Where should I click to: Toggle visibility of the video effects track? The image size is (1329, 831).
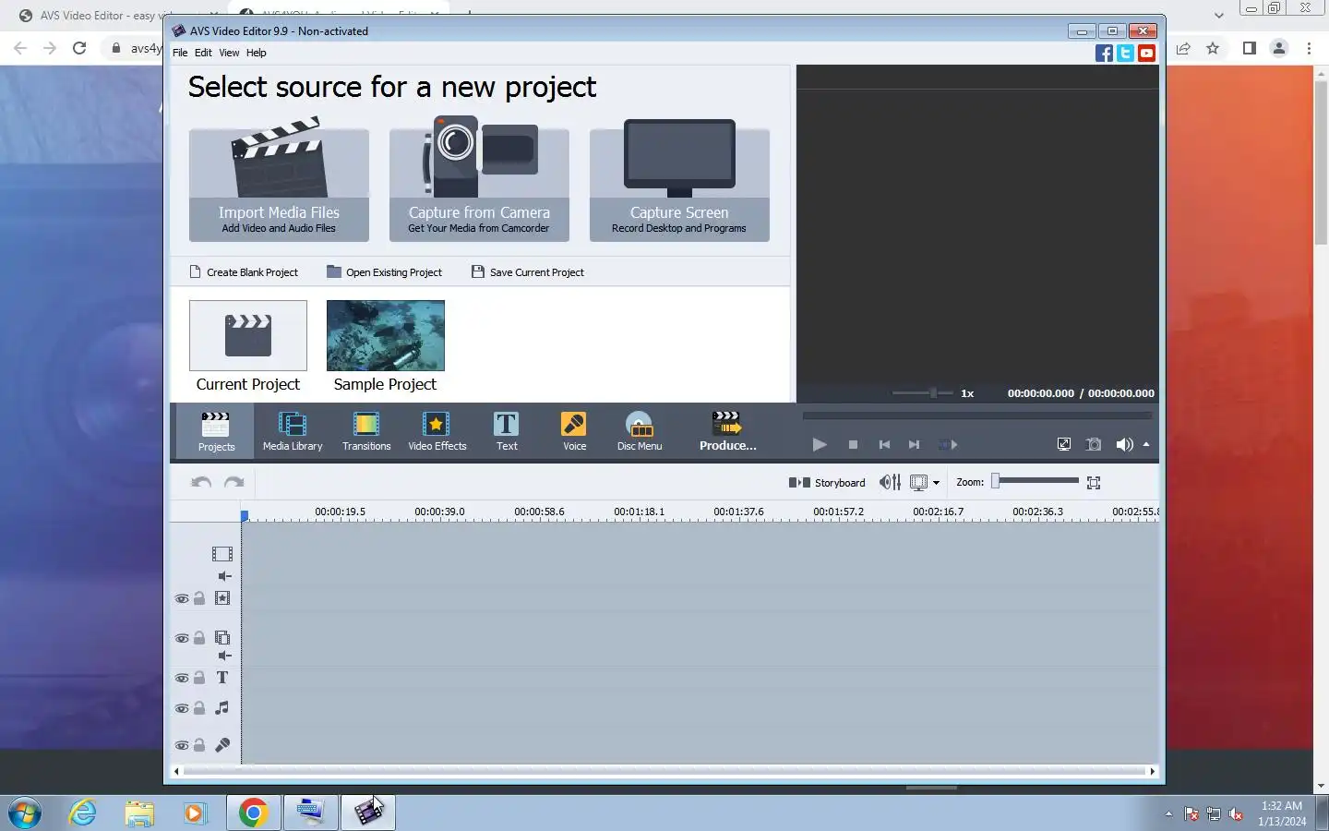click(182, 598)
